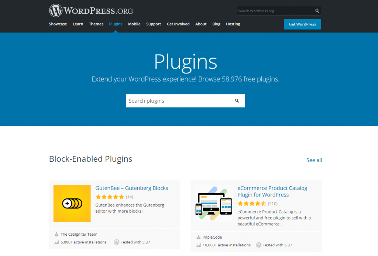Select the Support menu entry
This screenshot has height=256, width=378.
point(154,24)
